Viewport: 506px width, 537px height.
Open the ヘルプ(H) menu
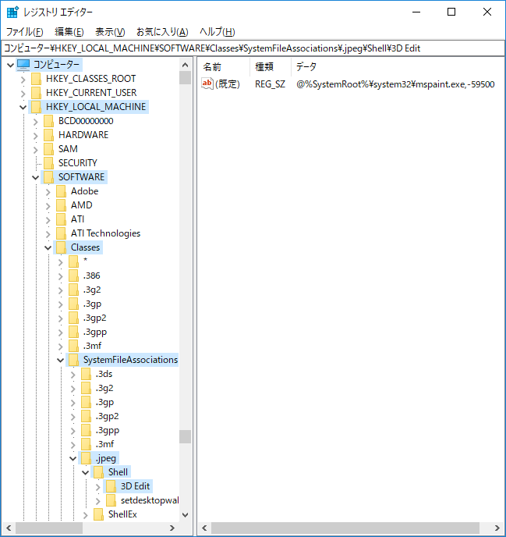pos(218,32)
